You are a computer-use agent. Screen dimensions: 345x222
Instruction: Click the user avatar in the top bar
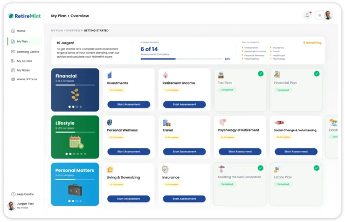(328, 15)
